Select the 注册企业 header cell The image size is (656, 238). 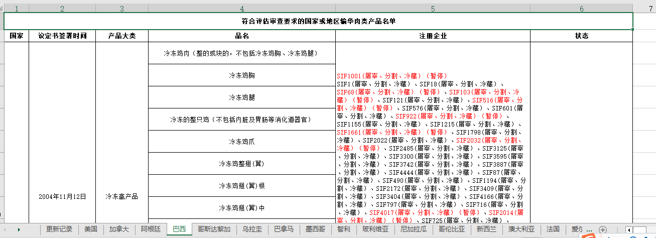click(433, 36)
